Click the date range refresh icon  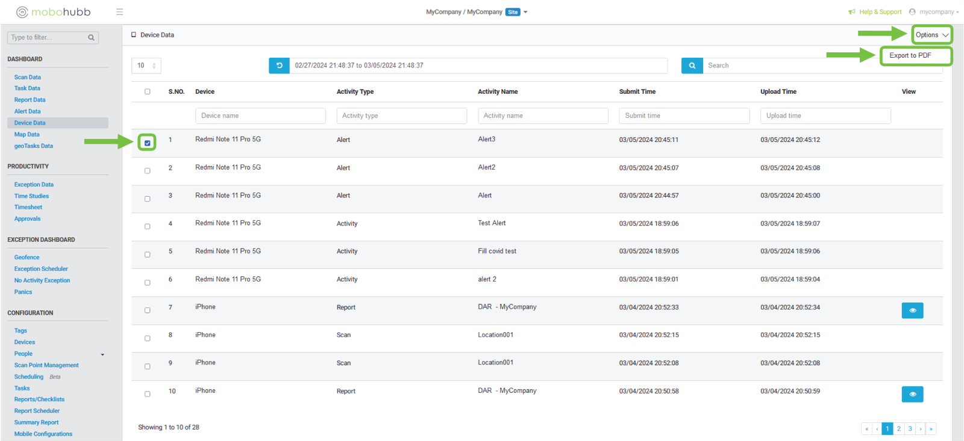click(x=279, y=66)
